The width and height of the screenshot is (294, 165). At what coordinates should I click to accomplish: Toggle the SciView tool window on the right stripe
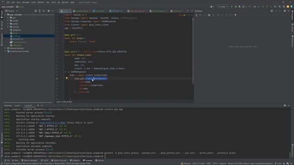pyautogui.click(x=292, y=28)
